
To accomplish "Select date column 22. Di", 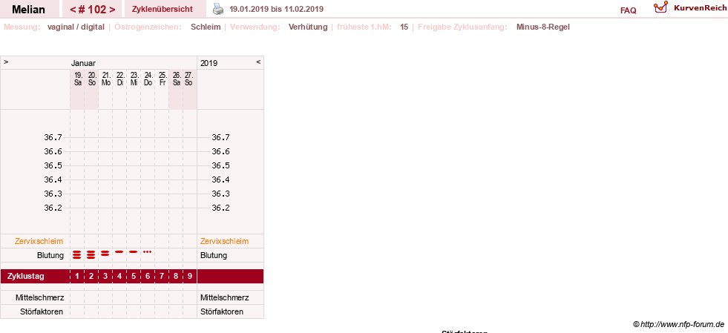I will coord(119,79).
